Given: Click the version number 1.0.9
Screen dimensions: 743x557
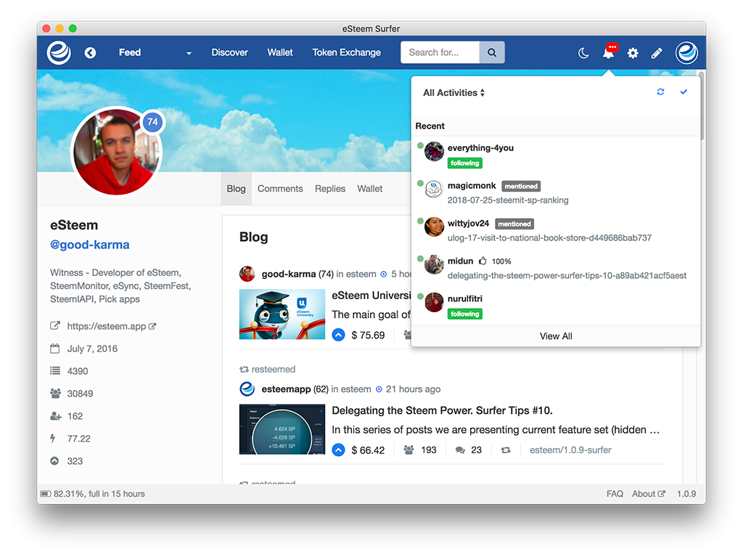Looking at the screenshot, I should [x=686, y=494].
